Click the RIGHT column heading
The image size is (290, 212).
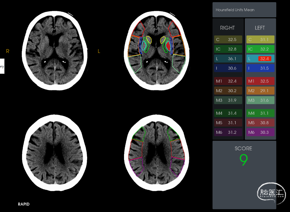coord(227,28)
